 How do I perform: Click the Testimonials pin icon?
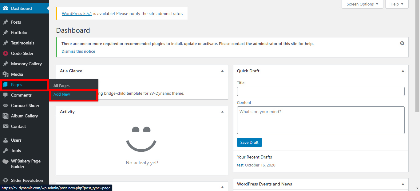[x=6, y=43]
